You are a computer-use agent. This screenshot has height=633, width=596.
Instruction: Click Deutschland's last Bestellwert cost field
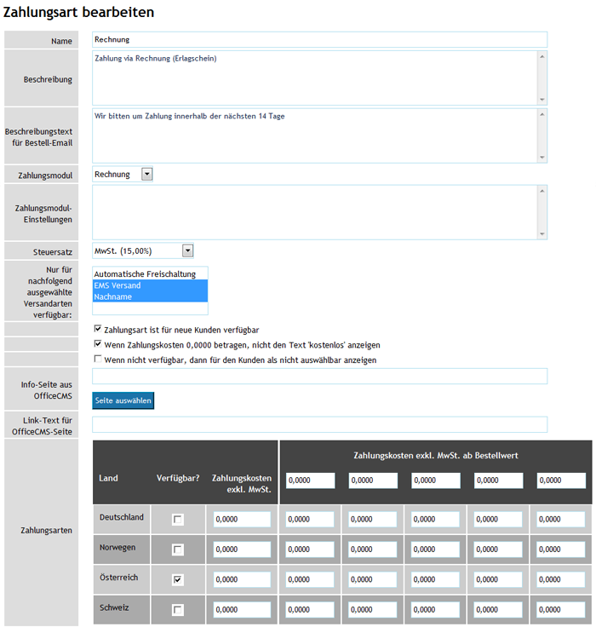(x=561, y=519)
